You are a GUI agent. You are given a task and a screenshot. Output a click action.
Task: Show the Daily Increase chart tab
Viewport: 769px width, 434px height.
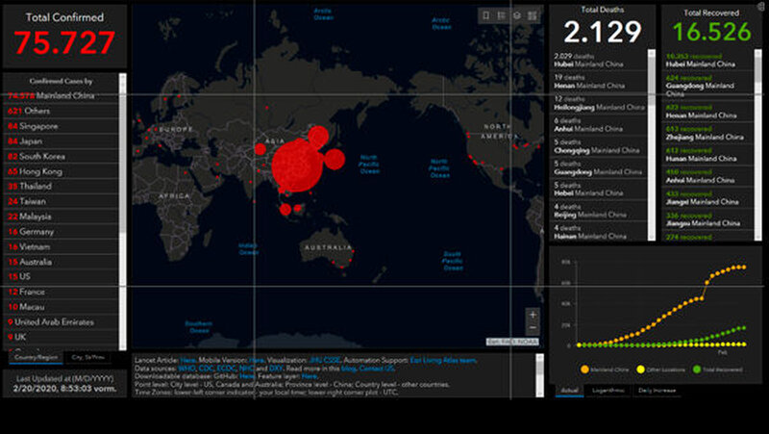[657, 392]
